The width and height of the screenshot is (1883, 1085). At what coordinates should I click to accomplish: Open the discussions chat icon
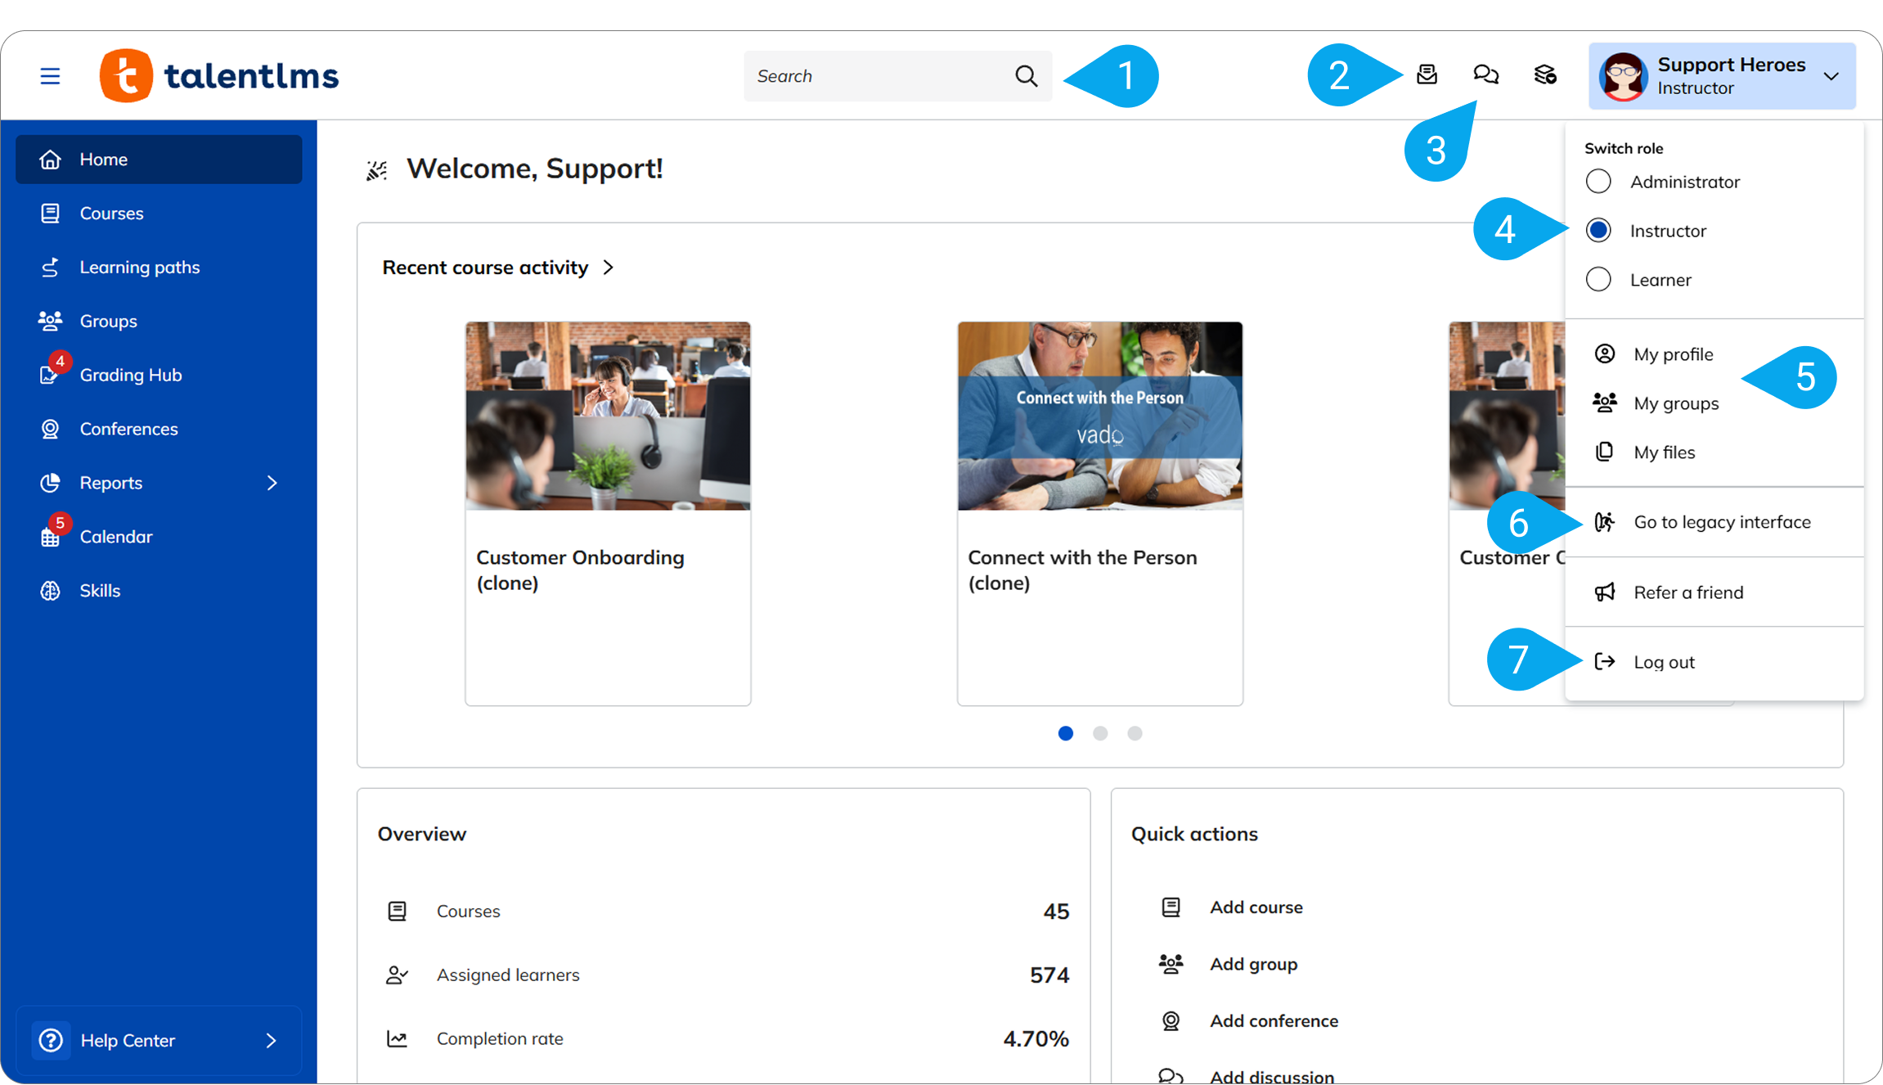point(1485,75)
